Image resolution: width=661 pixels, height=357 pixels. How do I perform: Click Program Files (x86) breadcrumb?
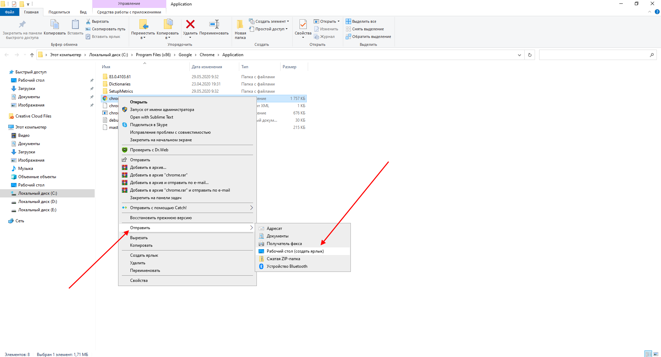(153, 55)
